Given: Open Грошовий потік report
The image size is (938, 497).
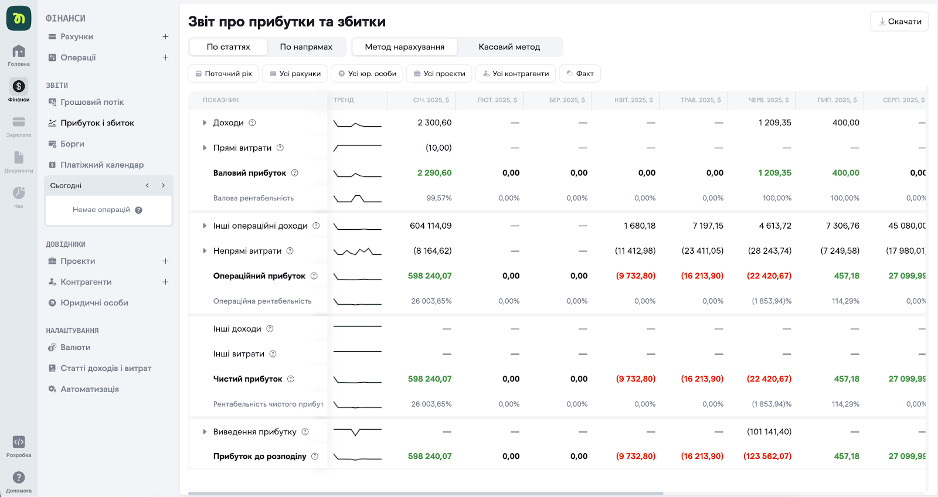Looking at the screenshot, I should point(92,102).
